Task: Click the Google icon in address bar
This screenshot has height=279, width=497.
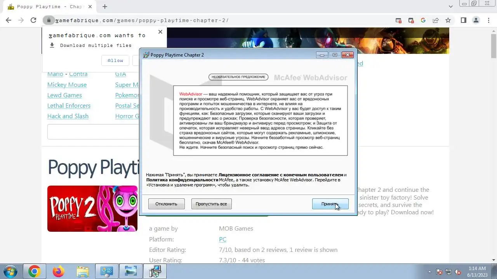Action: pyautogui.click(x=423, y=20)
